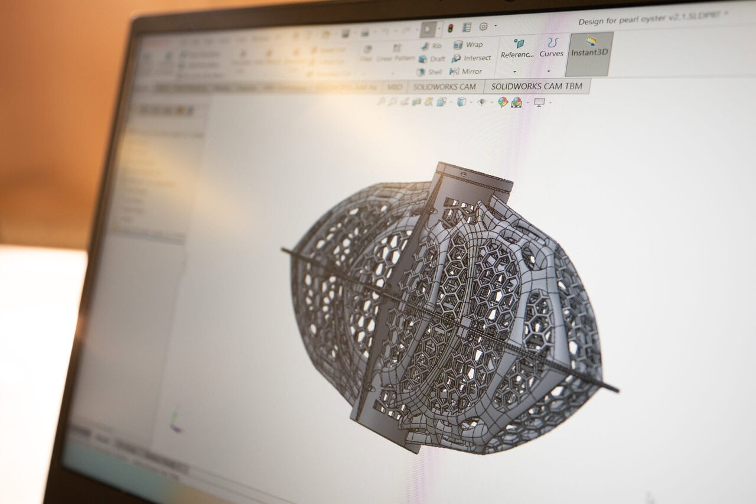The height and width of the screenshot is (504, 756).
Task: Click the Reference Geometry button
Action: (x=517, y=48)
